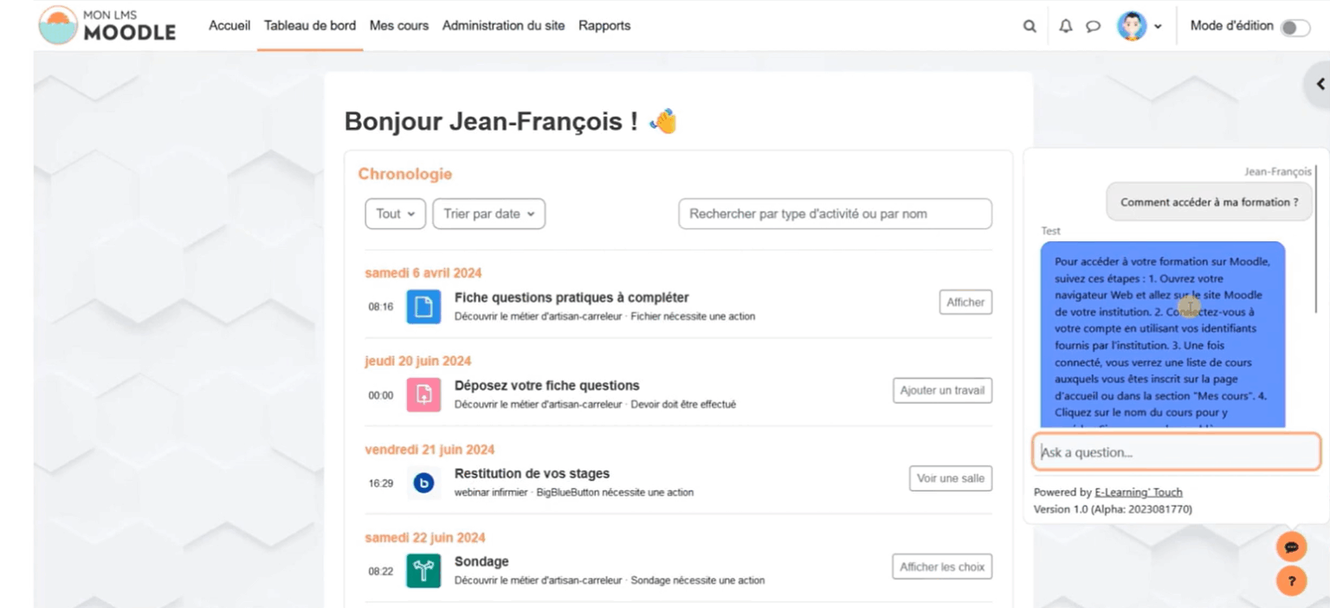Switch to the Mes cours menu item
Screen dimensions: 1330x608
(x=398, y=26)
